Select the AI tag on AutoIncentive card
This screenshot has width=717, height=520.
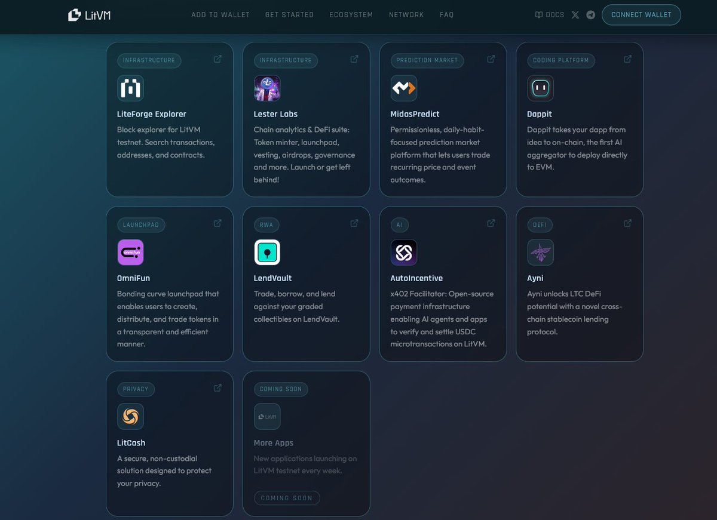pos(400,224)
